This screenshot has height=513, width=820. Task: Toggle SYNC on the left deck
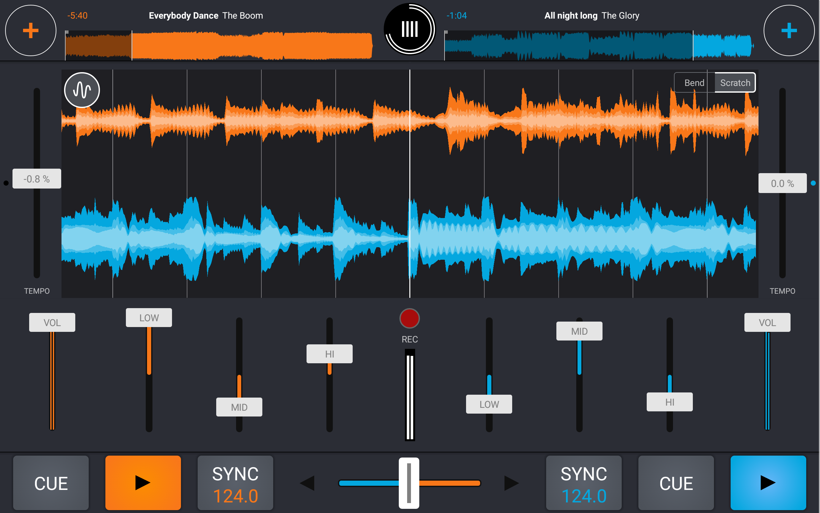(x=235, y=483)
